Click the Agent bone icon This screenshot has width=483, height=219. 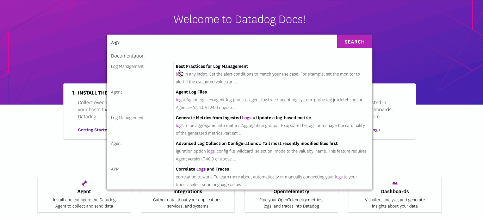pos(84,183)
